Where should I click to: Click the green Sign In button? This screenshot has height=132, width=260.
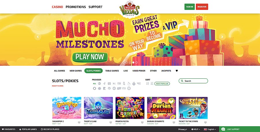point(190,7)
